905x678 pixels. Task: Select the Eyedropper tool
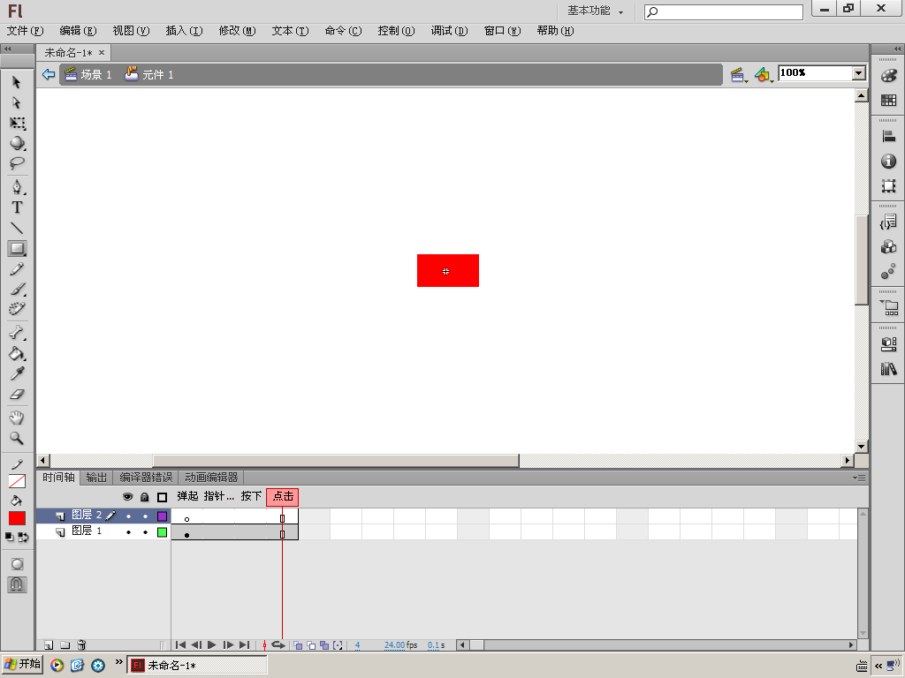(18, 373)
